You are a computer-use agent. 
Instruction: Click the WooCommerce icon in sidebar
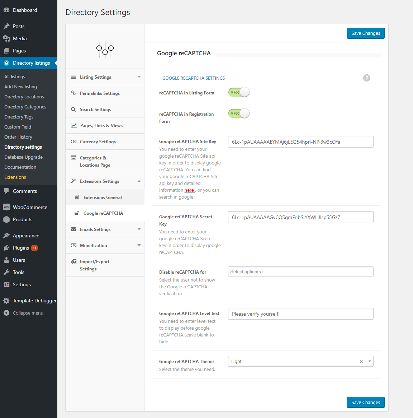(6, 207)
